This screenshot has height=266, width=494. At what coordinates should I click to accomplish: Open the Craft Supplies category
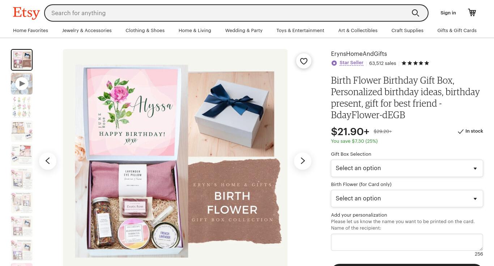pyautogui.click(x=407, y=31)
